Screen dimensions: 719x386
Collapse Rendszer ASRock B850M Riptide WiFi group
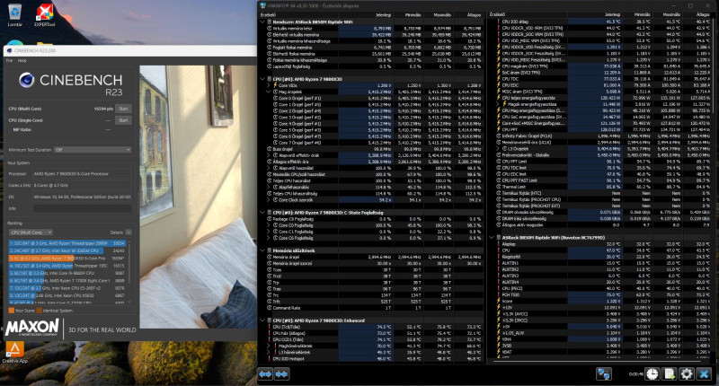pos(262,22)
